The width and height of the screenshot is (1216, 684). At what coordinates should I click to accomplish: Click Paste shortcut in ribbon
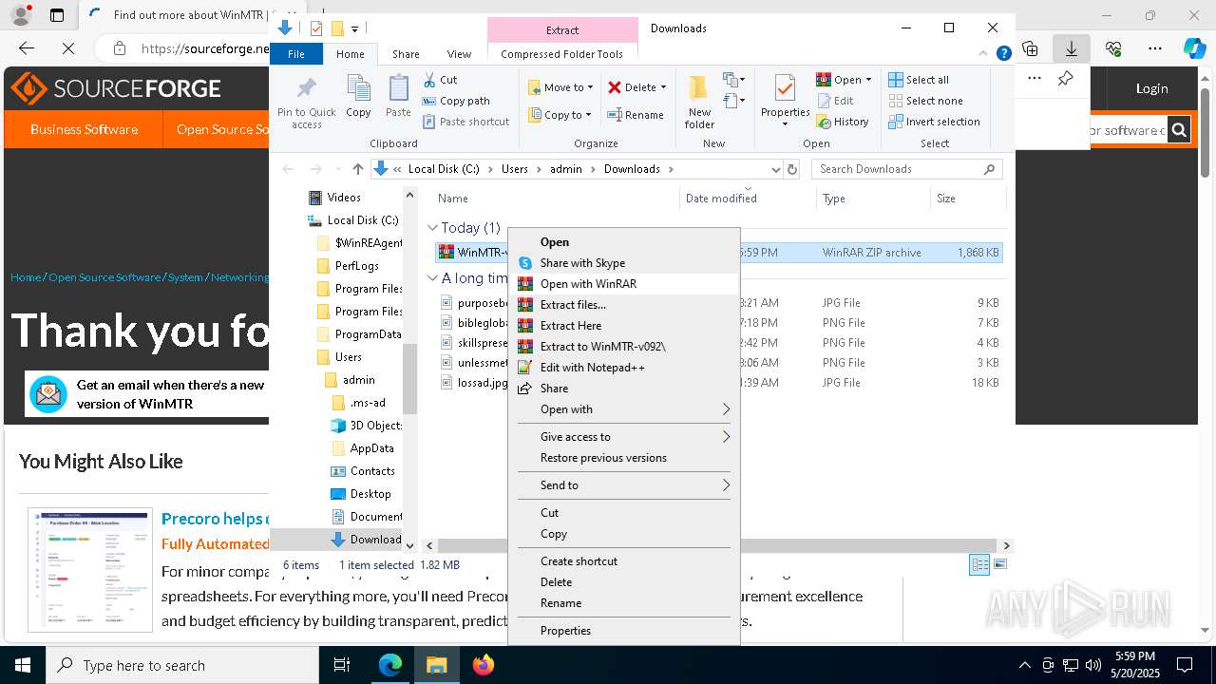(465, 122)
